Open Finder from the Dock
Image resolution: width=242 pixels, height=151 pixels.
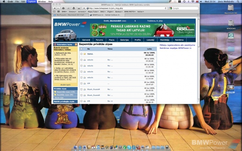76,147
